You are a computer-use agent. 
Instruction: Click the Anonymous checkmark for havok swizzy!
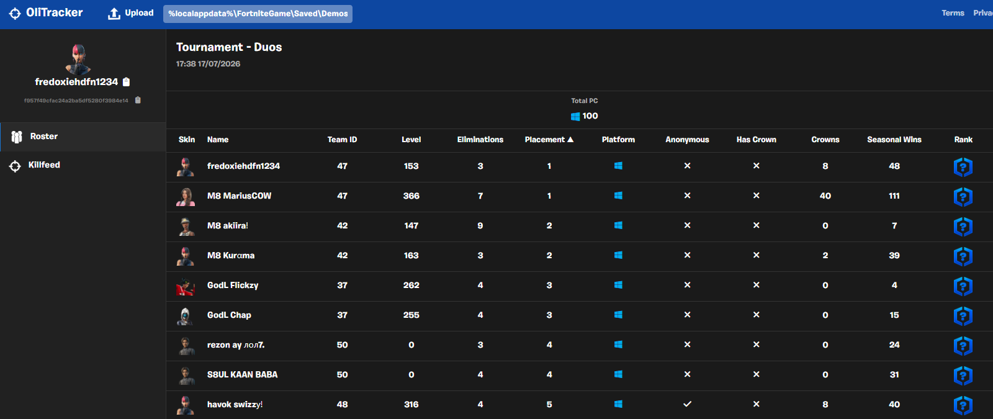[687, 404]
